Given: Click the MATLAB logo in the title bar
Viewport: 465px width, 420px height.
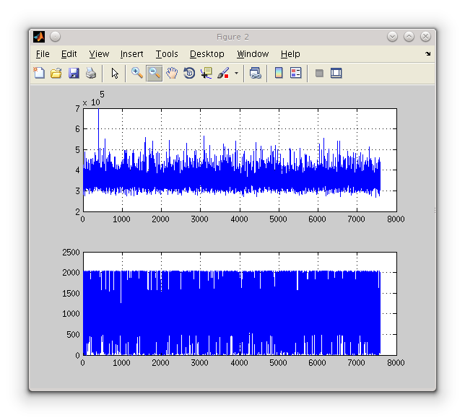Looking at the screenshot, I should click(39, 37).
